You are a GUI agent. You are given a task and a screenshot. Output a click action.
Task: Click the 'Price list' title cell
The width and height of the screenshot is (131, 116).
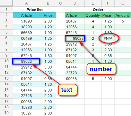click(x=34, y=9)
